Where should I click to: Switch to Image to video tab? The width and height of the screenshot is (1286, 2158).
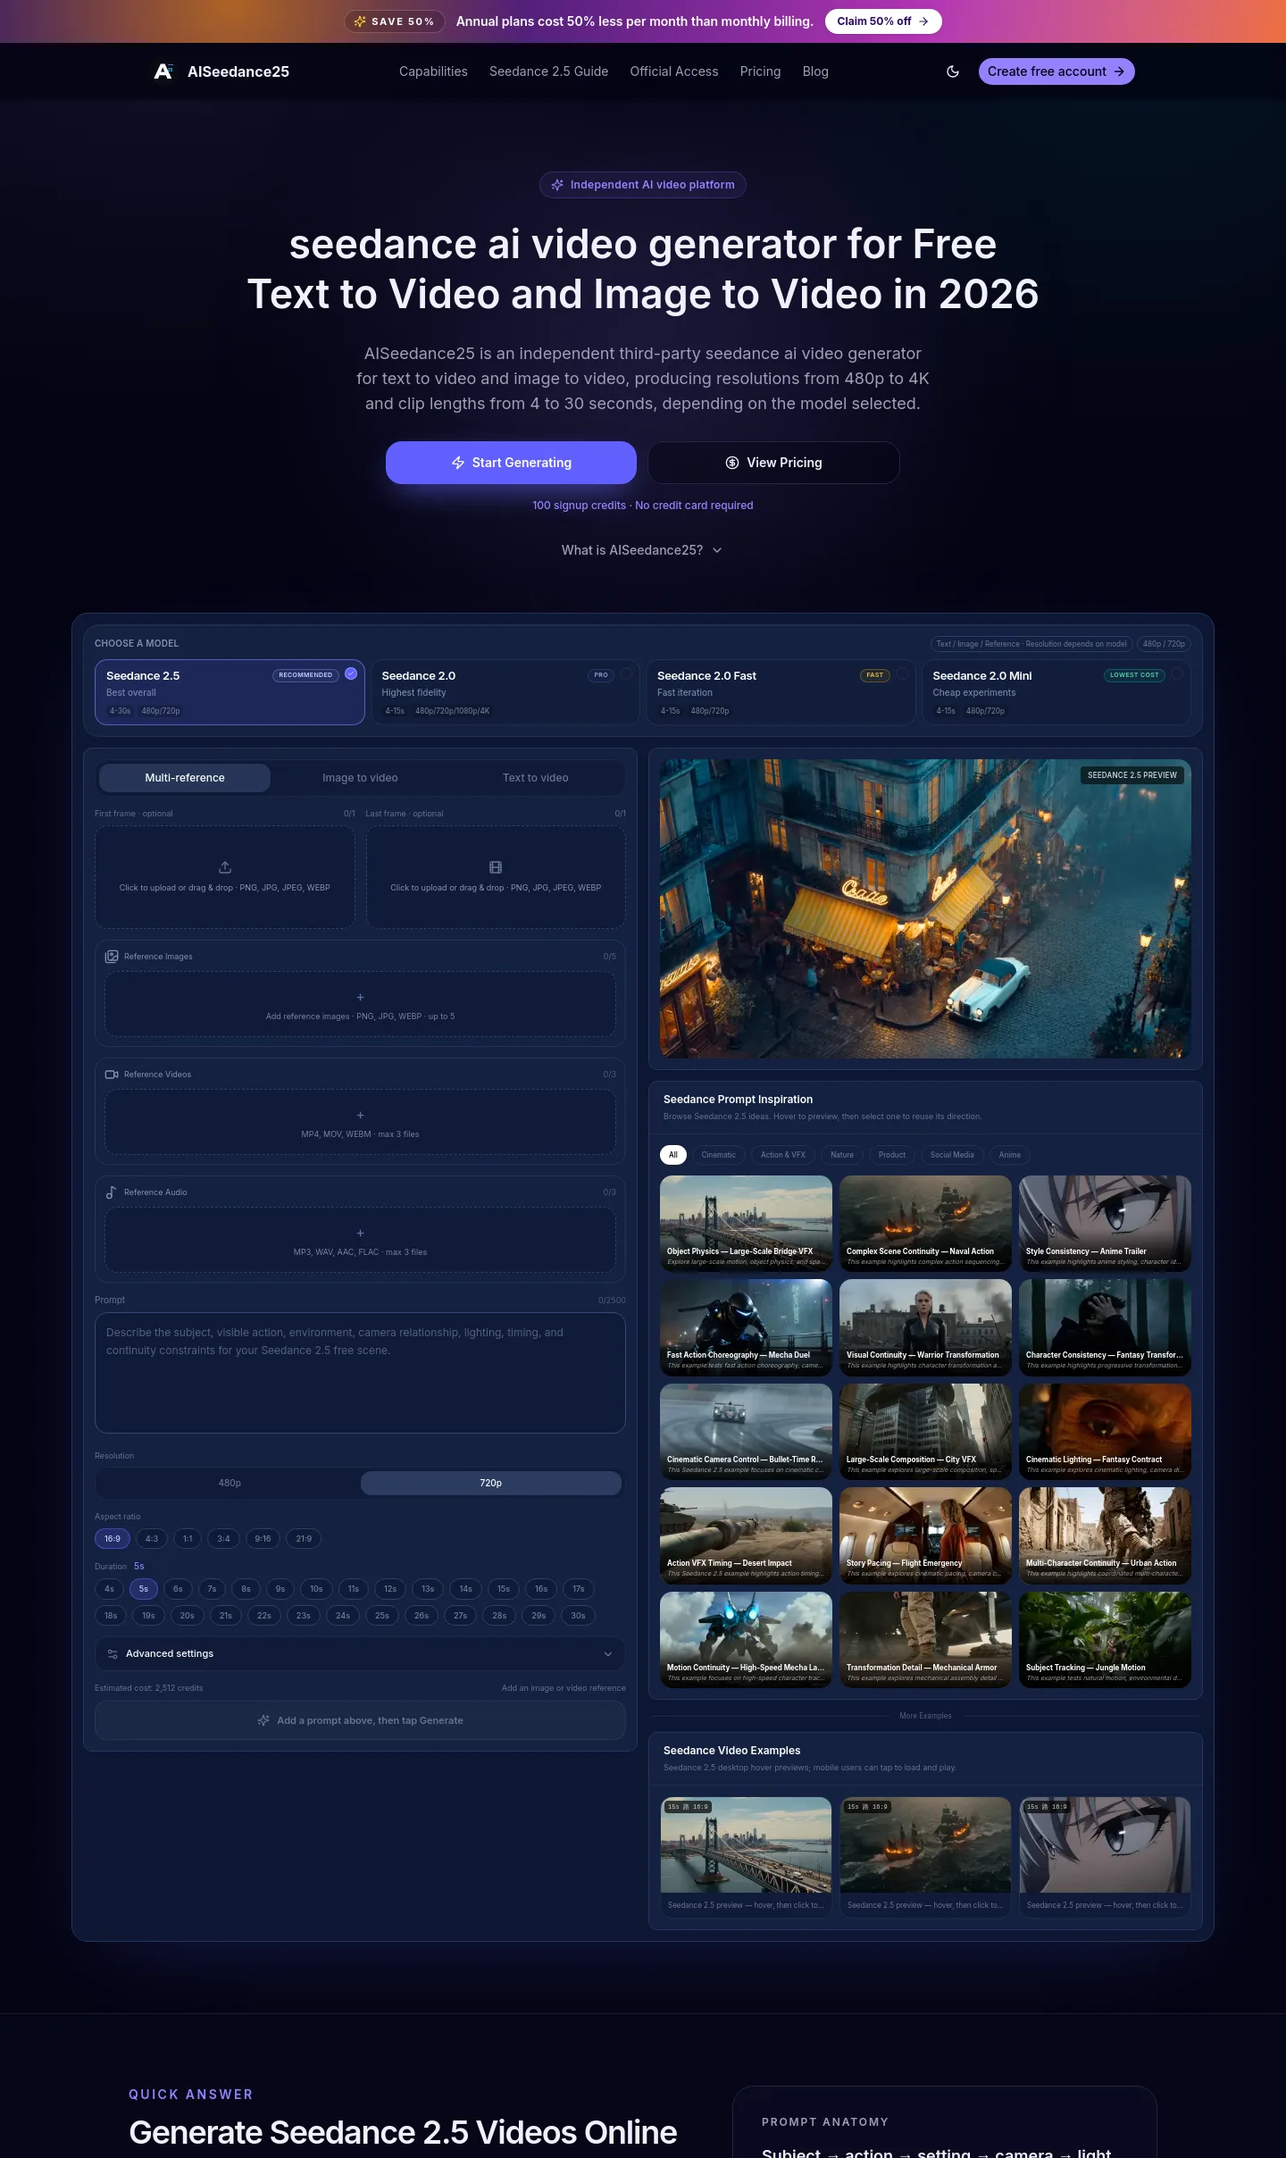[360, 778]
